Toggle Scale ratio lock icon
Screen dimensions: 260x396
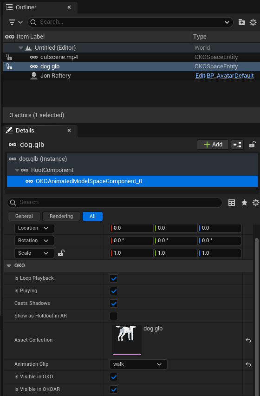pos(61,253)
